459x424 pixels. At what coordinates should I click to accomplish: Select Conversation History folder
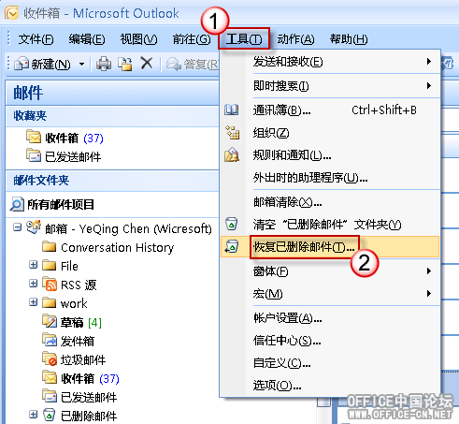[x=117, y=248]
